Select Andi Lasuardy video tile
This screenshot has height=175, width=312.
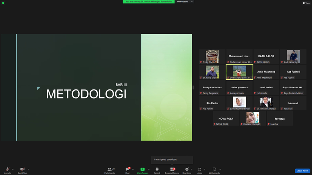293,56
